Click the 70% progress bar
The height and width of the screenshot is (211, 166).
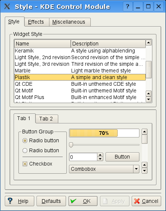[104, 133]
